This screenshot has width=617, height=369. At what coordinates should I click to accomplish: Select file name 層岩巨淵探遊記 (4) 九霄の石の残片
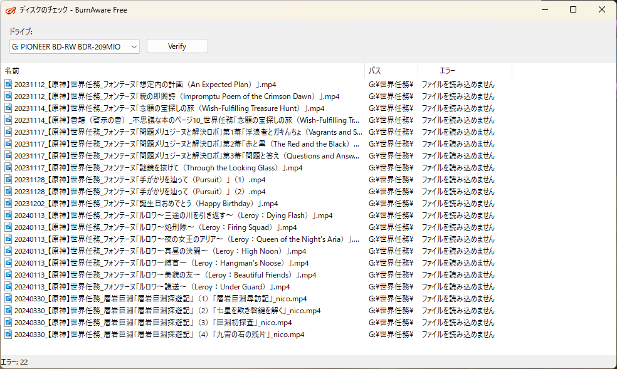(159, 335)
